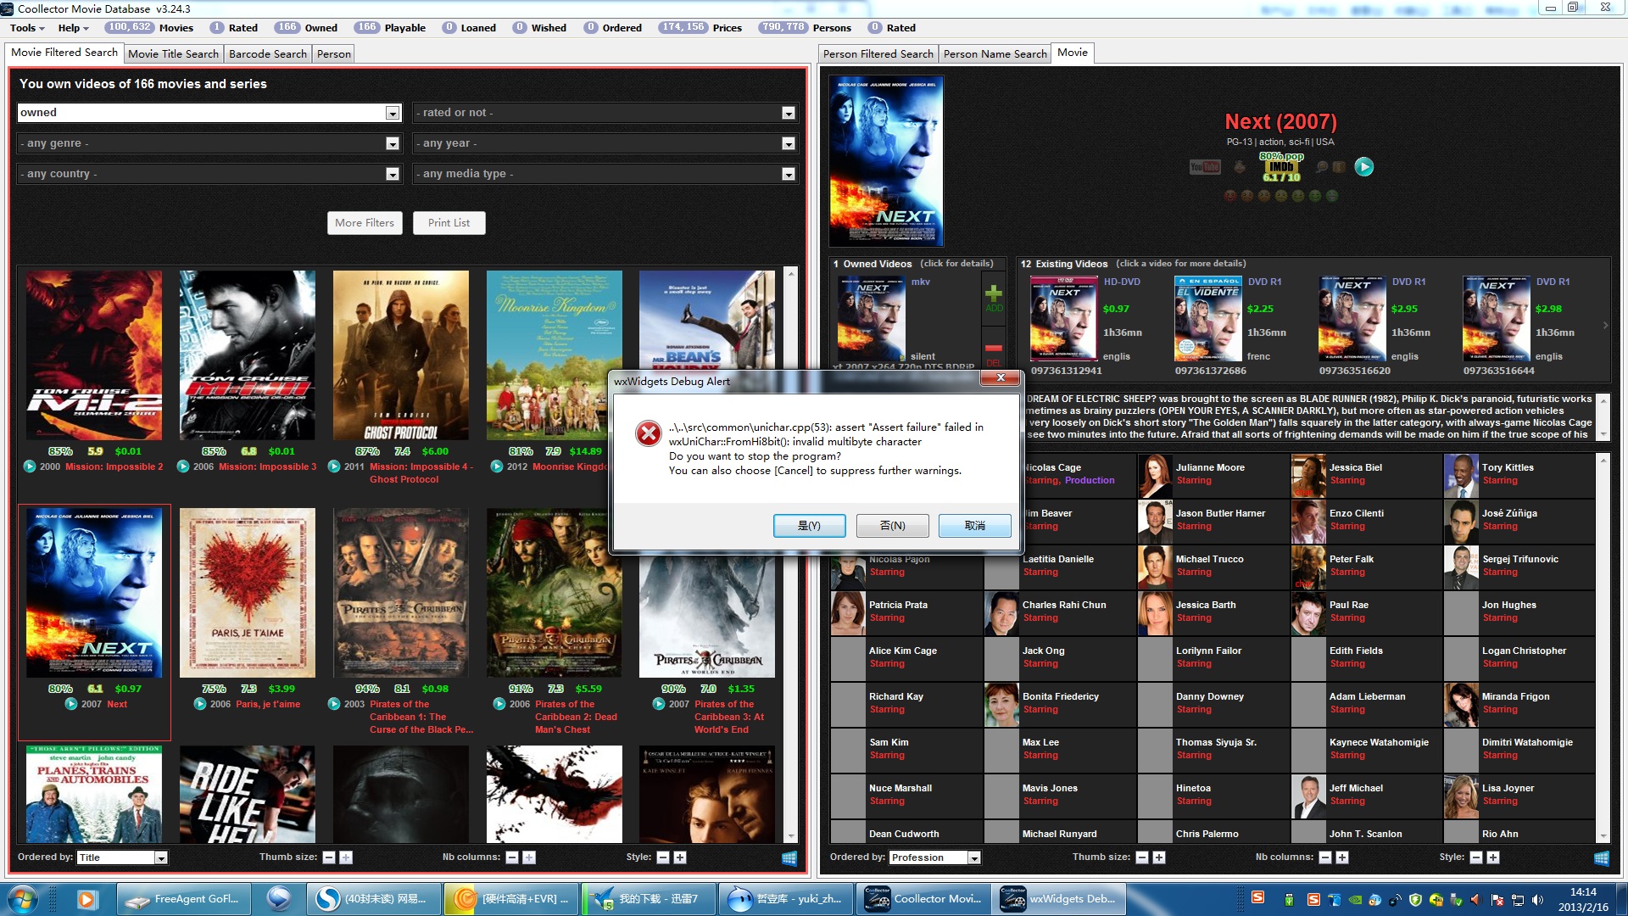Screen dimensions: 1628x916
Task: Open Julianne Moore cast entry
Action: (x=1213, y=475)
